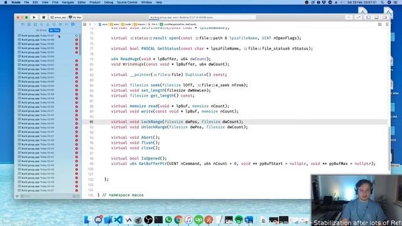Open the group_app scheme selector
The image size is (402, 226).
click(58, 18)
